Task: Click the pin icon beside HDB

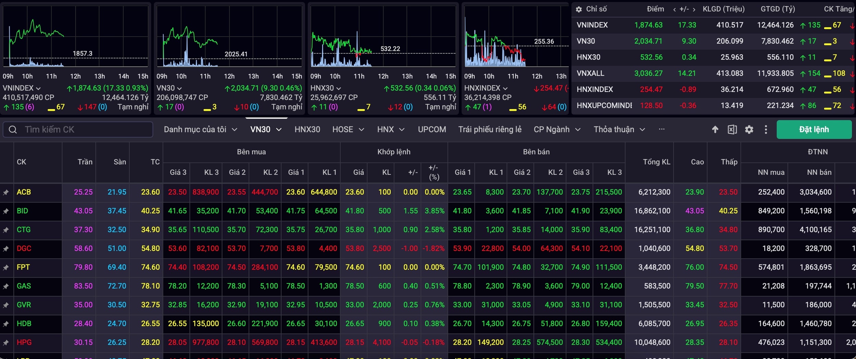Action: 6,324
